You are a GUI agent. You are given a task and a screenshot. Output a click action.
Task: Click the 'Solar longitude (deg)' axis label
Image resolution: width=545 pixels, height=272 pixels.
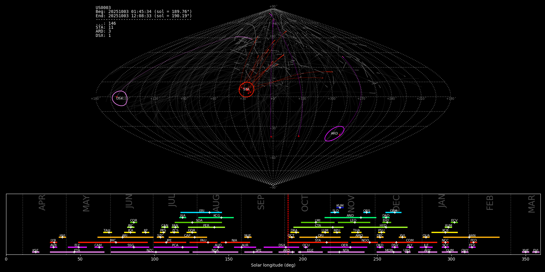pyautogui.click(x=273, y=265)
